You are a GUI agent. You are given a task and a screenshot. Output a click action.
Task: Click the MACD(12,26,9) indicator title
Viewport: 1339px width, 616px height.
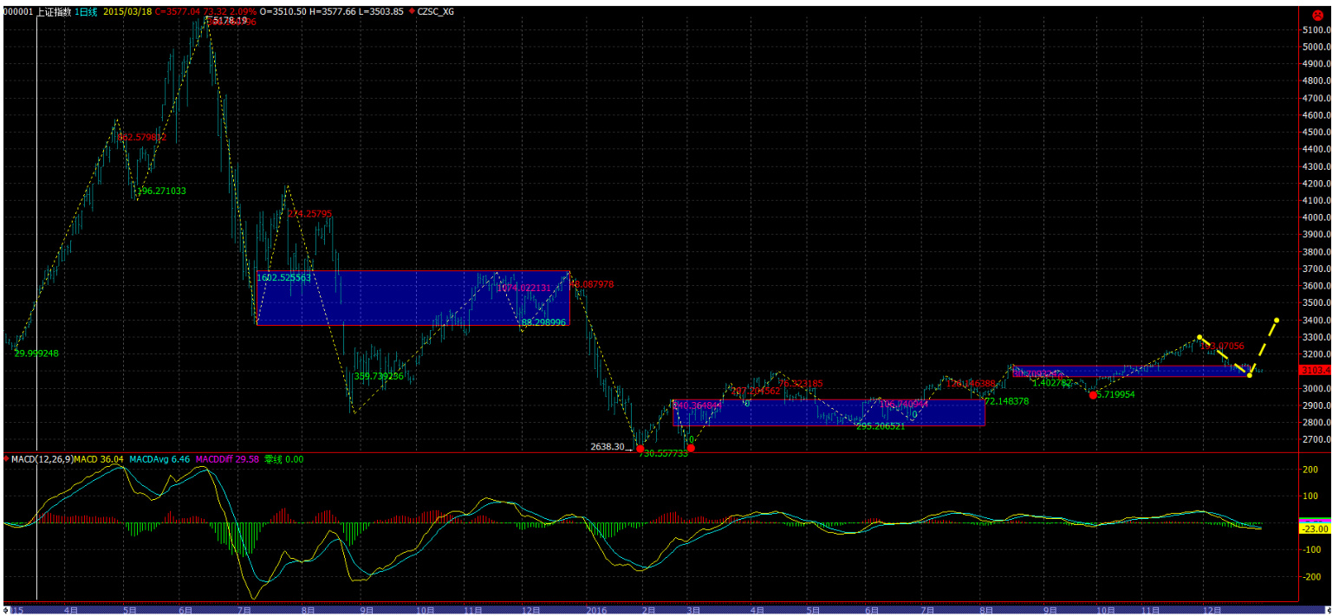coord(41,458)
